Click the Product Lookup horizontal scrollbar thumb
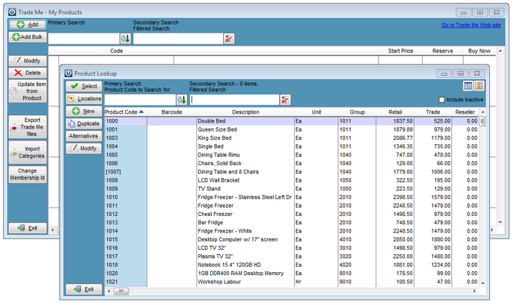 click(121, 291)
